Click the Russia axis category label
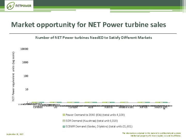Image resolution: width=186 pixels, height=139 pixels. 109,107
